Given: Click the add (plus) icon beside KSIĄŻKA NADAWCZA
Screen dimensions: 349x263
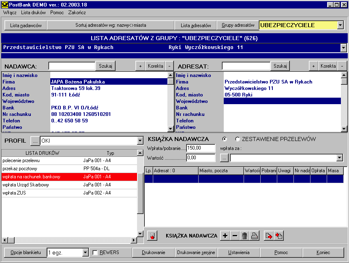Looking at the screenshot, I should pos(225,235).
